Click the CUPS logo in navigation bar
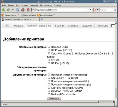The width and height of the screenshot is (118, 107). (x=7, y=25)
